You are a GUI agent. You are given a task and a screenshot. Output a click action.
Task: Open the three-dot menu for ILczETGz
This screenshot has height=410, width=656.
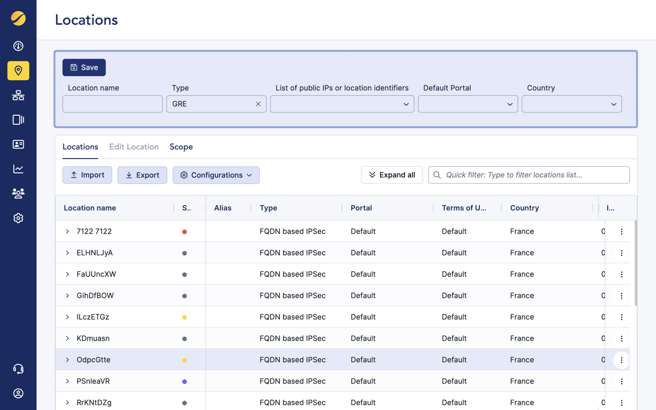[621, 317]
